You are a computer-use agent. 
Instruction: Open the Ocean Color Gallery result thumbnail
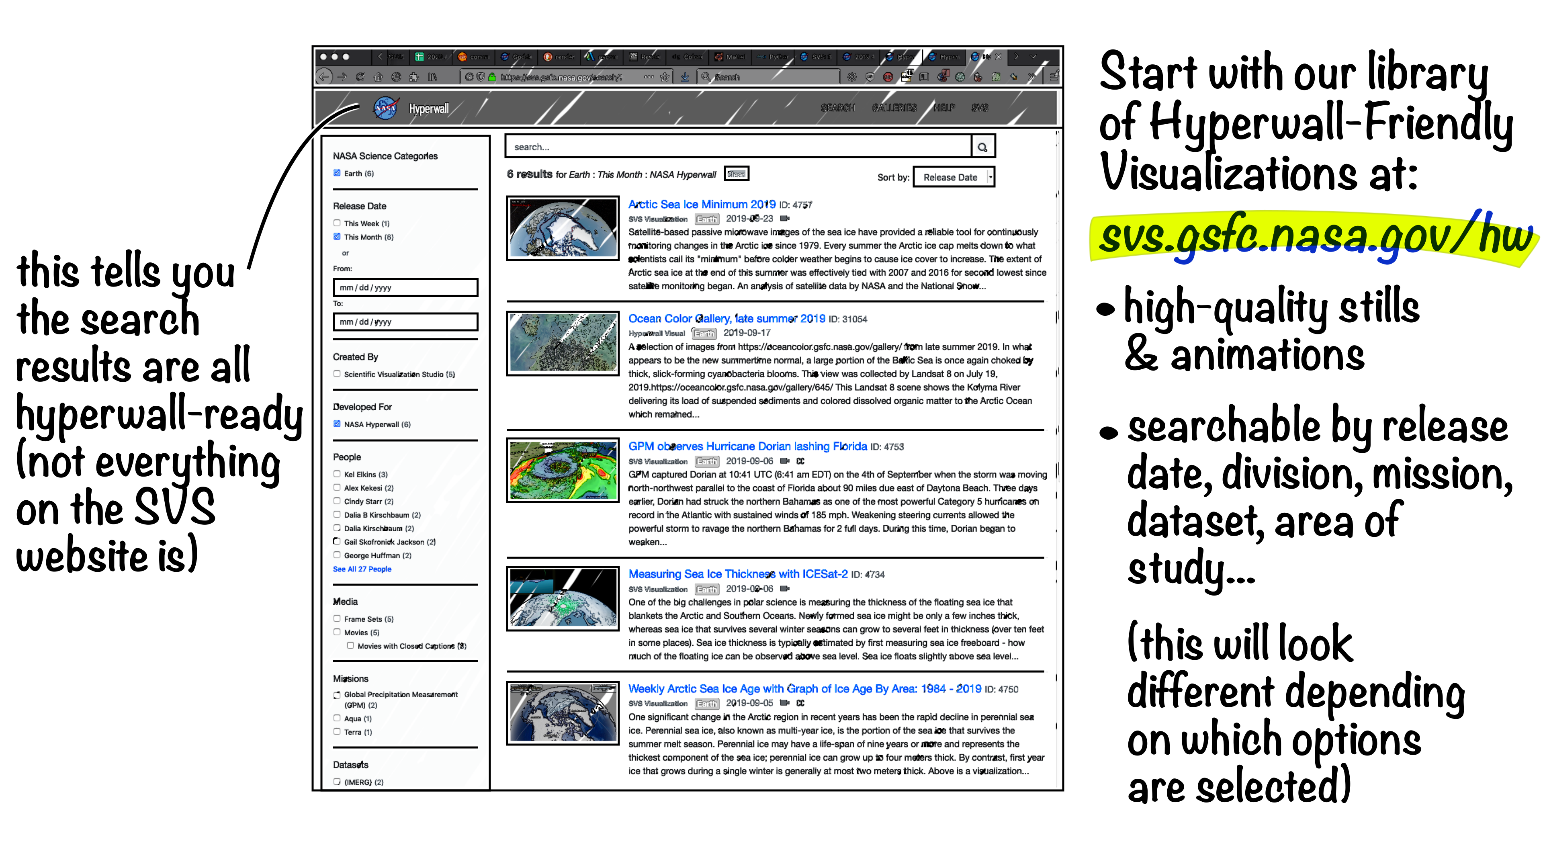point(563,343)
